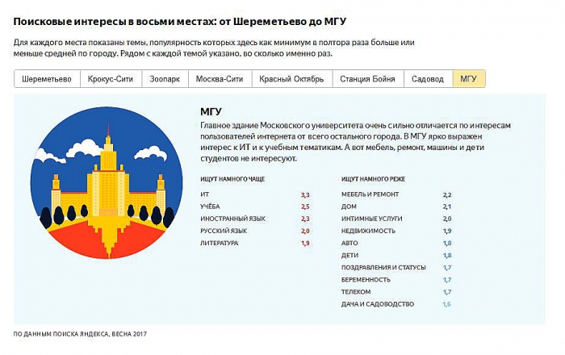The width and height of the screenshot is (565, 355).
Task: Click the ИТ topic row
Action: (255, 194)
